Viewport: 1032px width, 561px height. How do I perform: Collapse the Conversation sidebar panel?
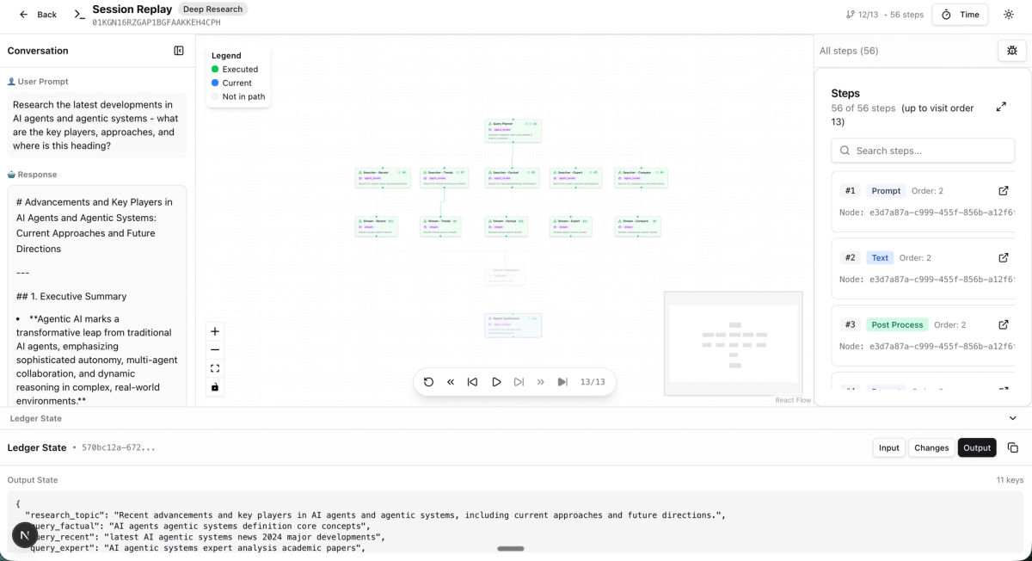pyautogui.click(x=179, y=51)
